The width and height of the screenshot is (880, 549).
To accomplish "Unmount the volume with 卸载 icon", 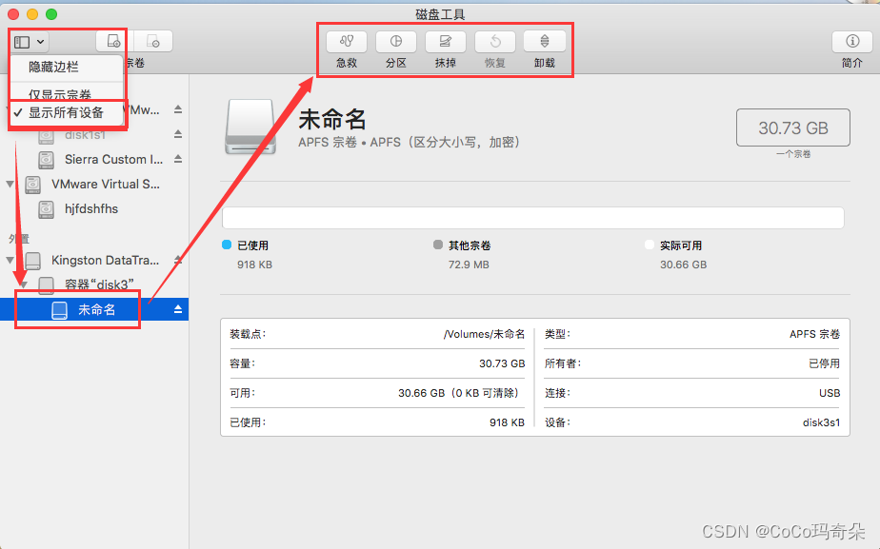I will (544, 42).
